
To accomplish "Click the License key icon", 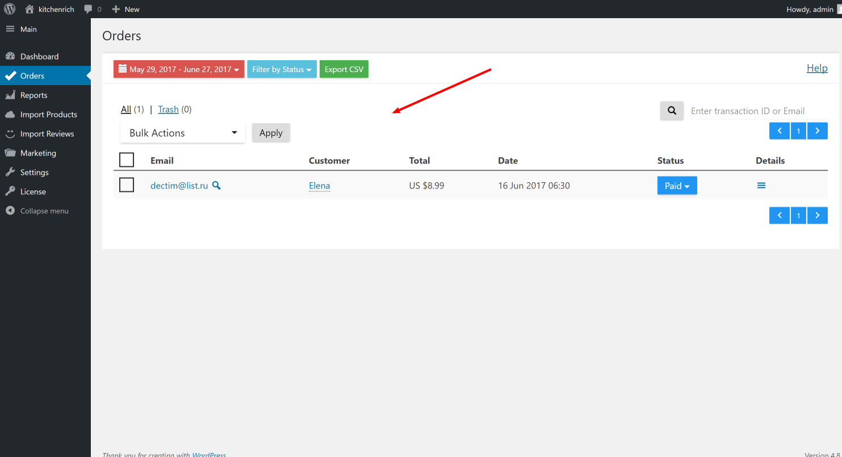I will [x=10, y=191].
